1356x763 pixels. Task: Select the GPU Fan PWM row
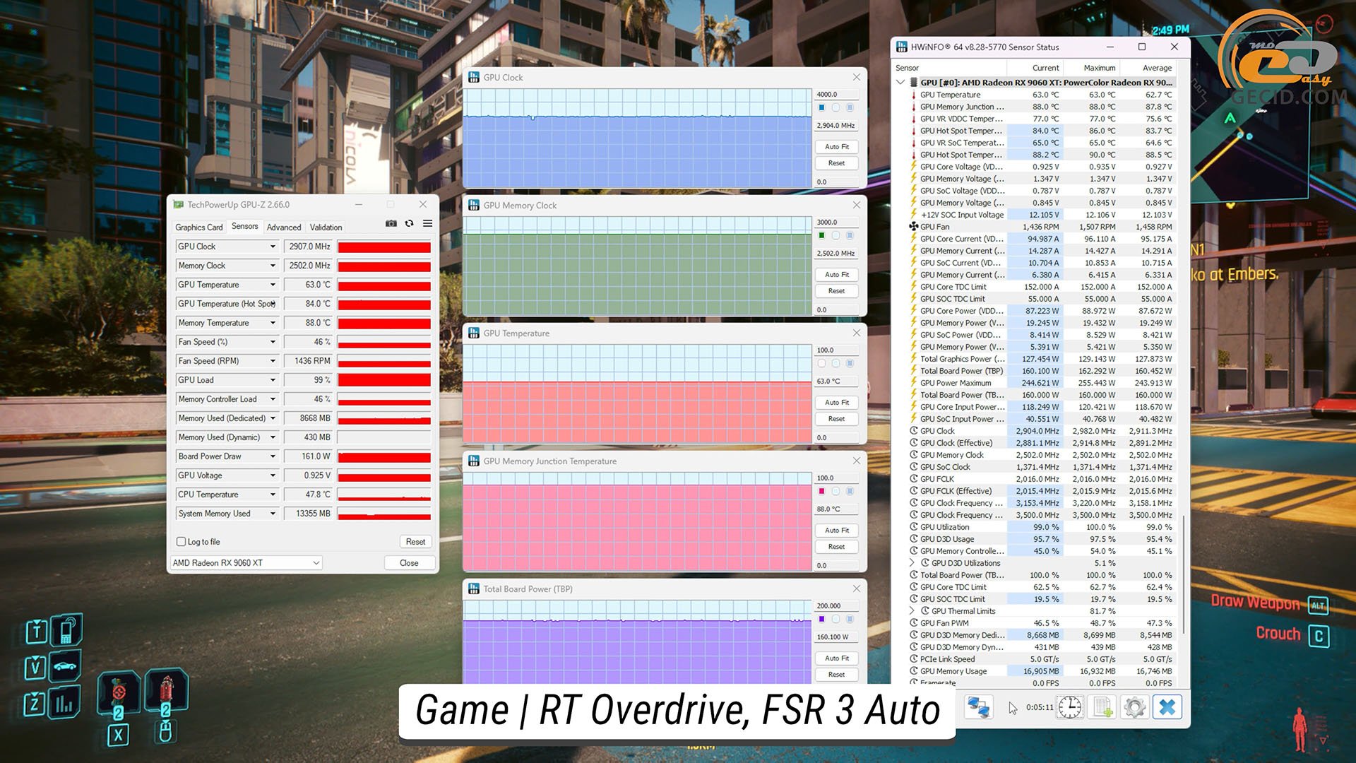point(1041,623)
